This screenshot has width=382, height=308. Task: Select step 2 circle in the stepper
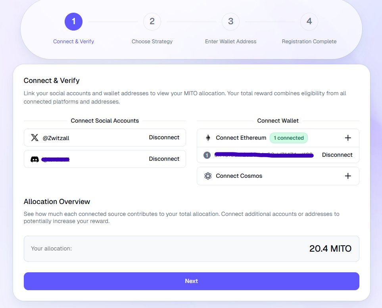(152, 22)
